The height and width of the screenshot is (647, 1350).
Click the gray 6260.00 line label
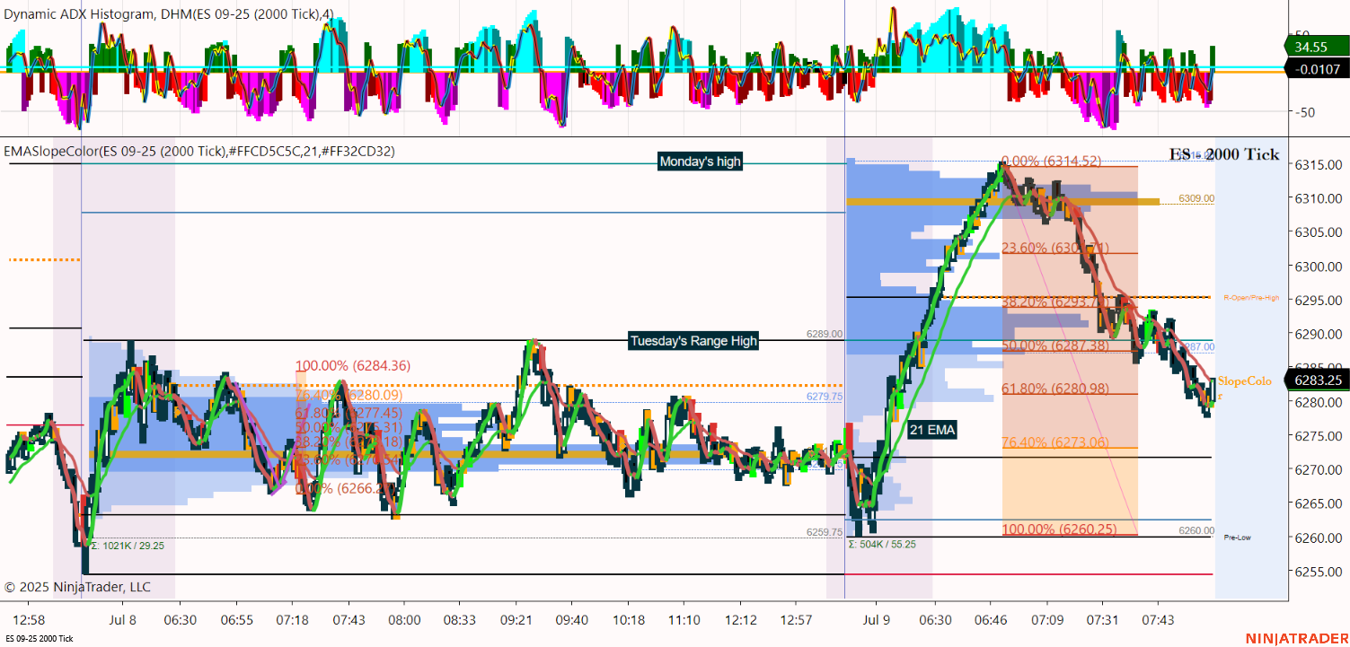(1196, 530)
